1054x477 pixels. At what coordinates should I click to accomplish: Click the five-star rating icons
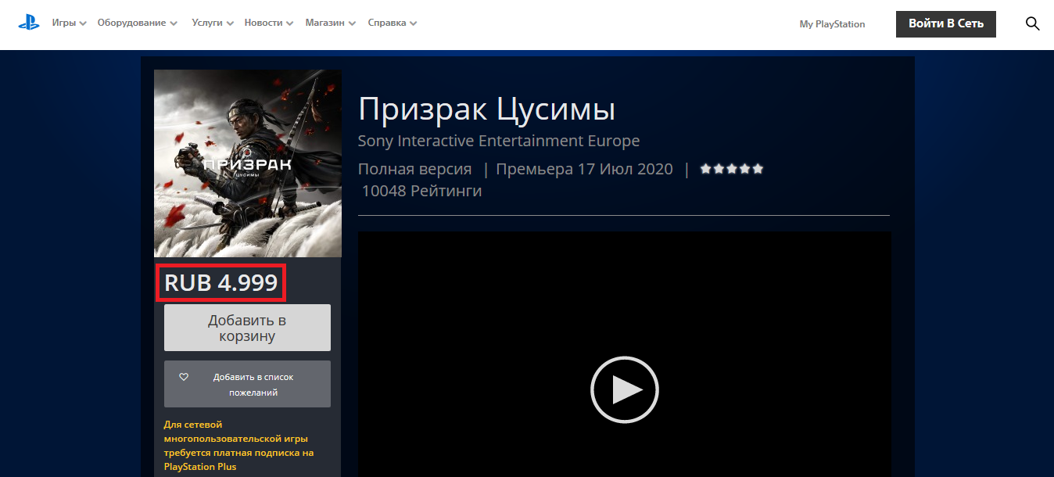[732, 169]
